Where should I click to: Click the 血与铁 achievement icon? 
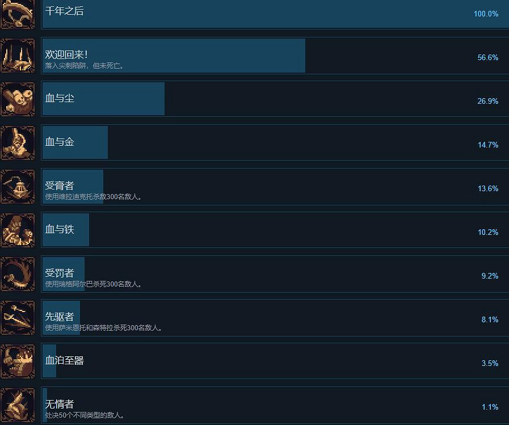pyautogui.click(x=18, y=229)
